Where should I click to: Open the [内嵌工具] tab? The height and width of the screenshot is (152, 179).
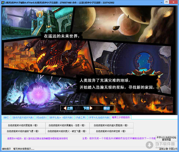coord(81,117)
